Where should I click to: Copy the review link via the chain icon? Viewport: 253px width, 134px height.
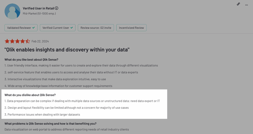238,4
